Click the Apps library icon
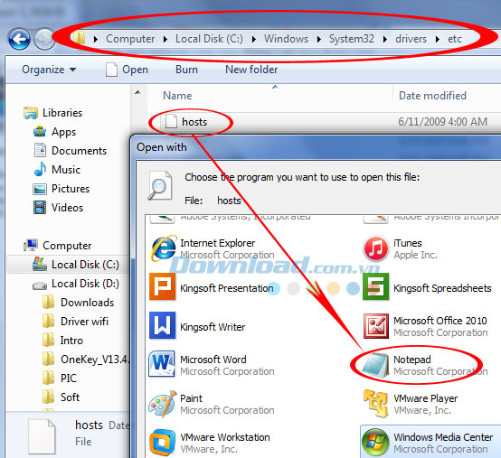Viewport: 501px width, 458px height. [40, 132]
